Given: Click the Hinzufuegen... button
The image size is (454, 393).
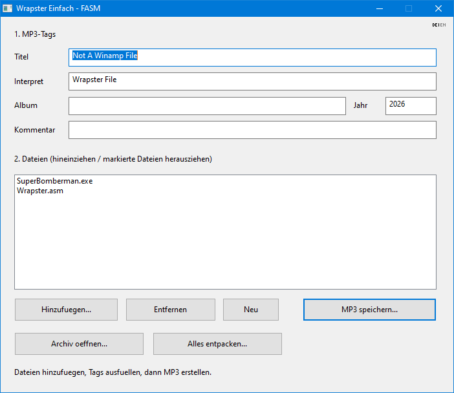Looking at the screenshot, I should tap(66, 310).
